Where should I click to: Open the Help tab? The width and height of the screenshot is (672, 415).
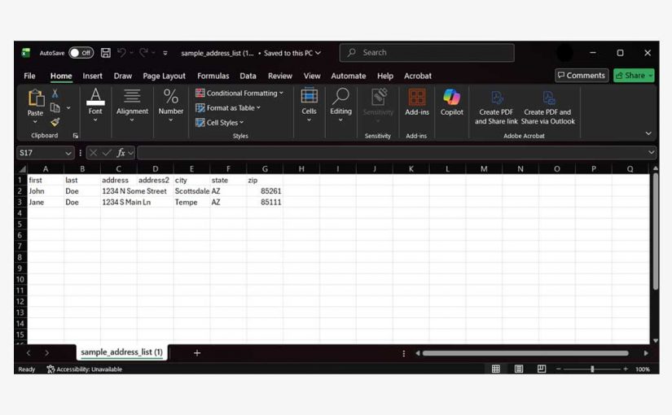point(385,76)
